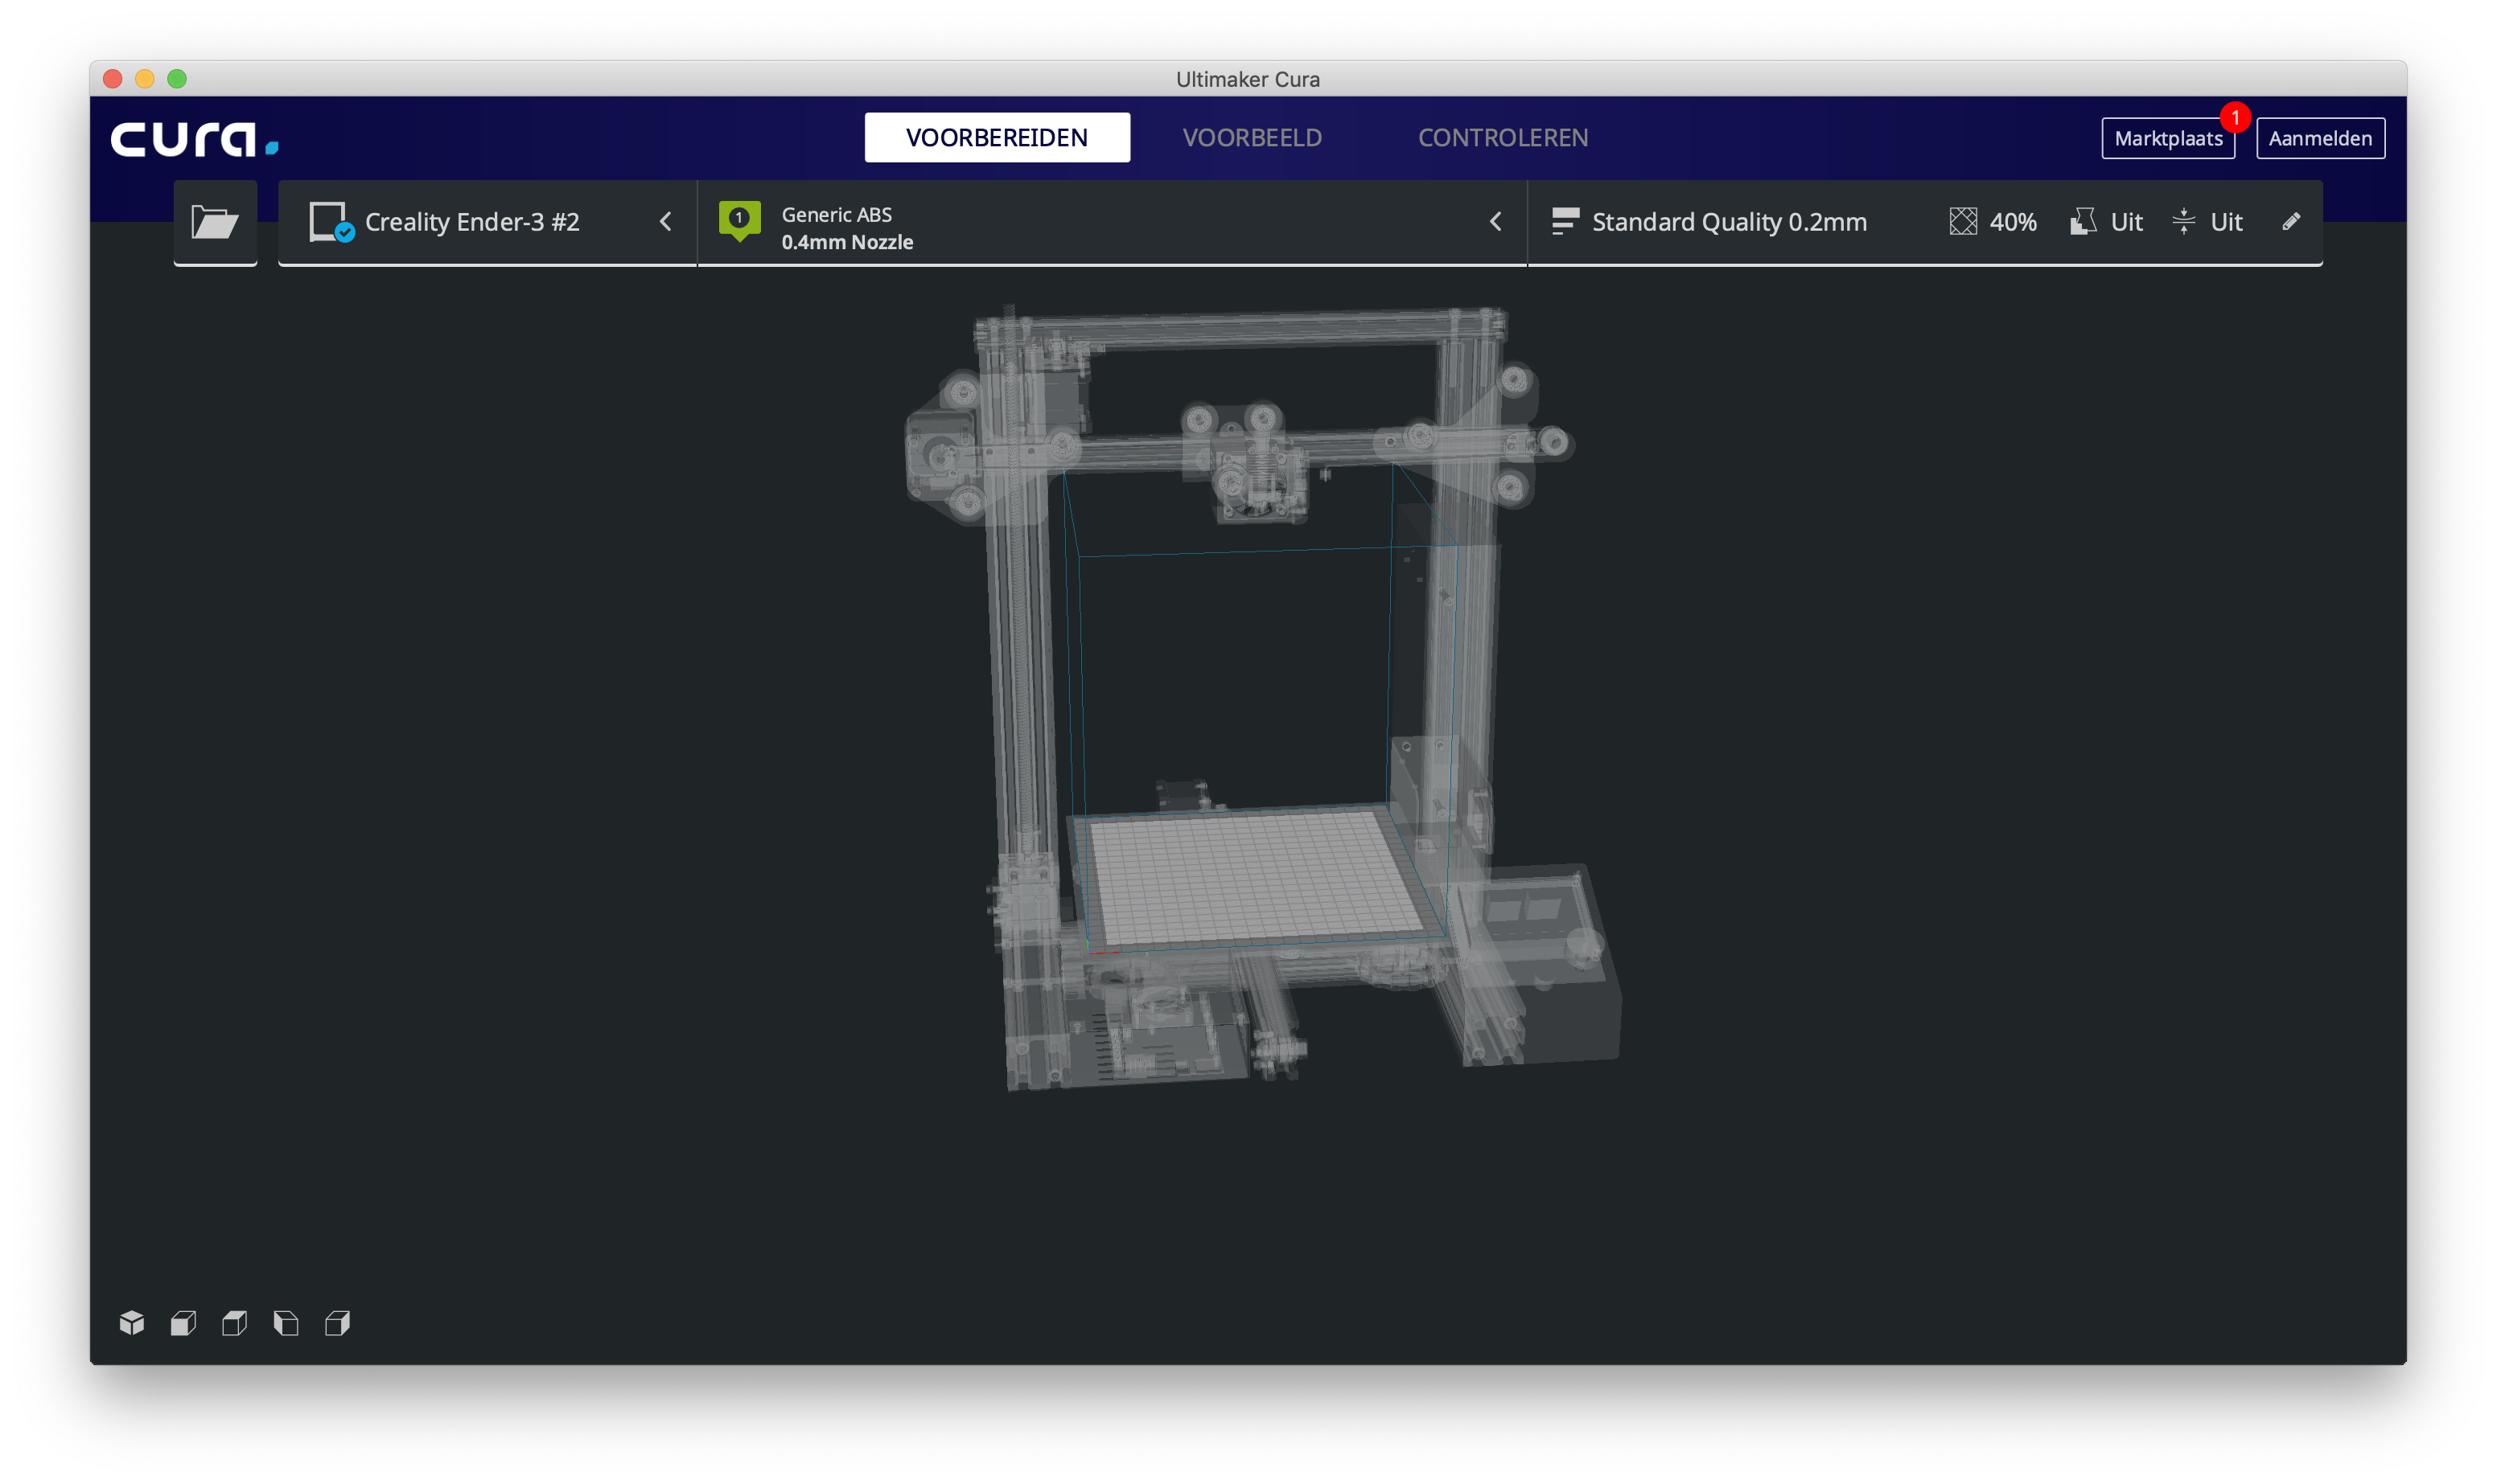
Task: Select the VOORBEREIDEN tab
Action: (x=997, y=138)
